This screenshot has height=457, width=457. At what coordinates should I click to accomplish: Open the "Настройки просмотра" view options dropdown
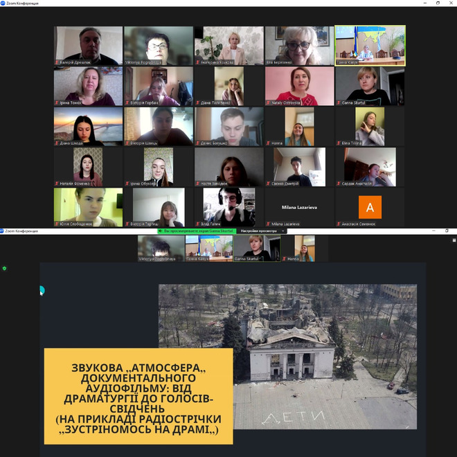click(258, 231)
